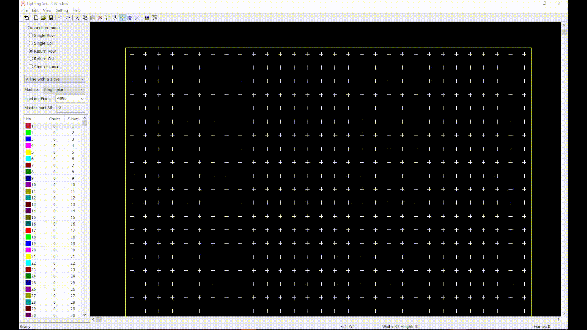Click the scissors cut icon
The width and height of the screenshot is (587, 330).
tap(77, 18)
